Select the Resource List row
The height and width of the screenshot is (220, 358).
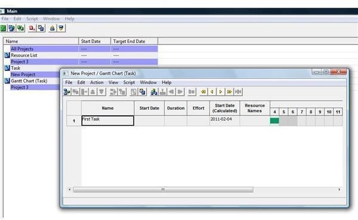pyautogui.click(x=81, y=55)
